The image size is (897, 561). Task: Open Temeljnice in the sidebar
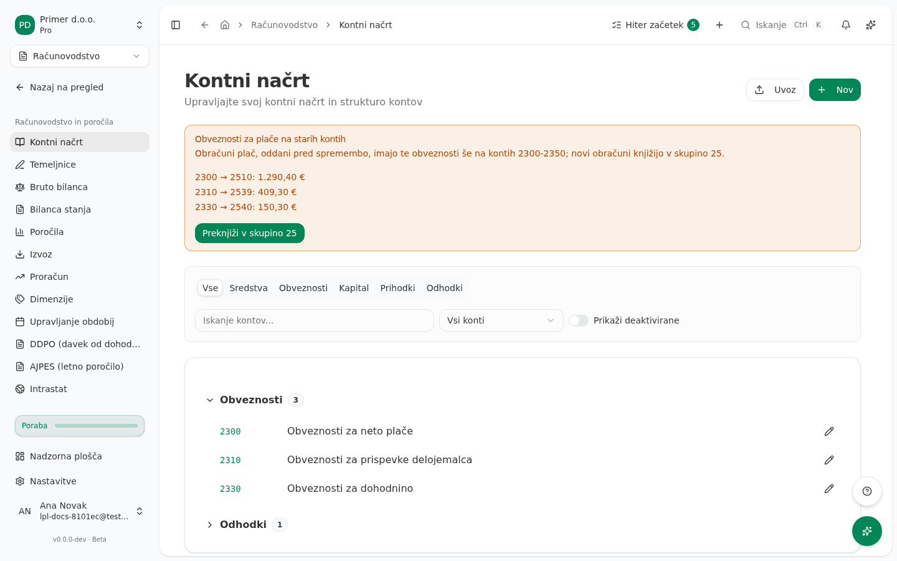pos(80,165)
